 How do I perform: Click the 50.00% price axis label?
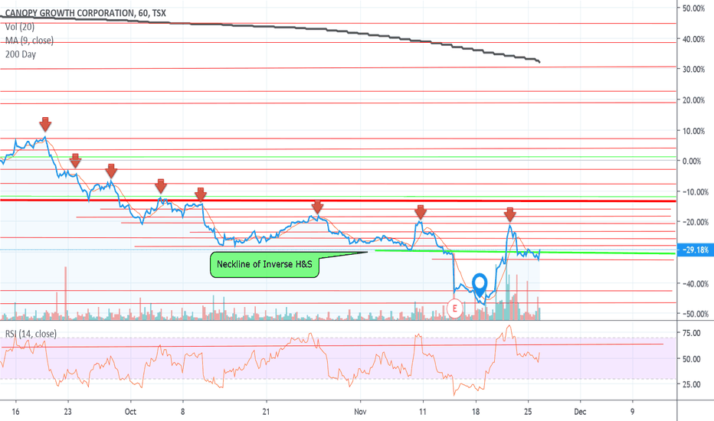693,8
